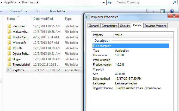Switch to the Security tab
The width and height of the screenshot is (179, 111).
(125, 26)
